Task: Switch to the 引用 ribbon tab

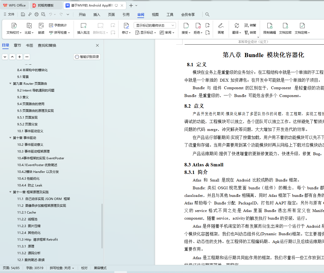Action: [x=126, y=15]
